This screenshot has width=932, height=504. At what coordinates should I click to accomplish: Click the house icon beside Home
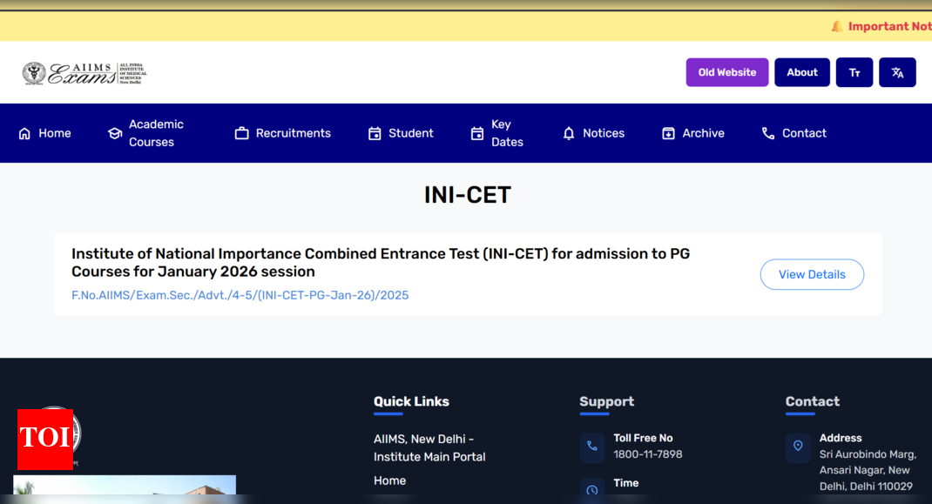pyautogui.click(x=24, y=133)
